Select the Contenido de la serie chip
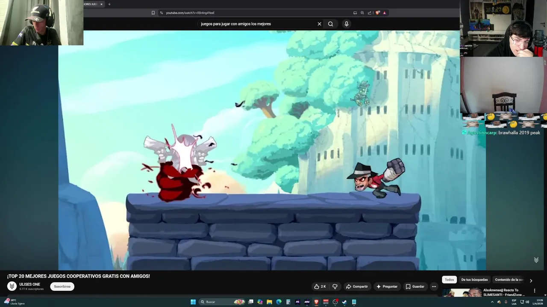This screenshot has height=307, width=547. [509, 280]
